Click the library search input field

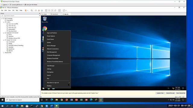20,16
